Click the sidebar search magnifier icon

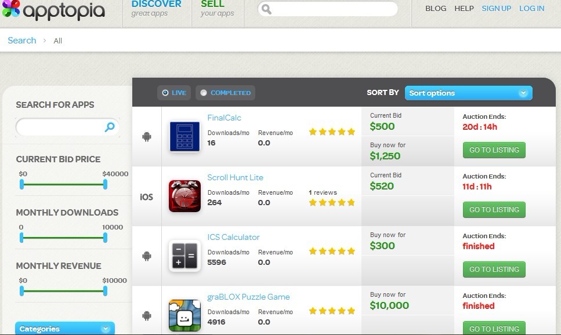tap(110, 126)
